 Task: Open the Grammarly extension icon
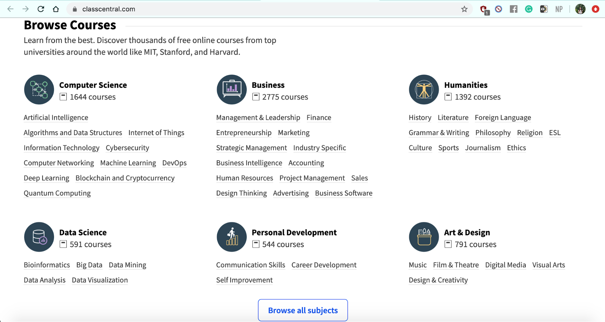click(x=529, y=9)
